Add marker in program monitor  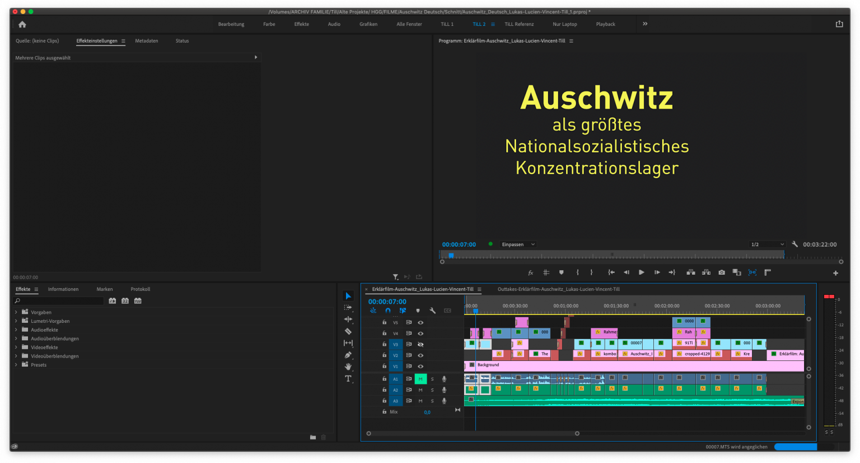(x=562, y=272)
